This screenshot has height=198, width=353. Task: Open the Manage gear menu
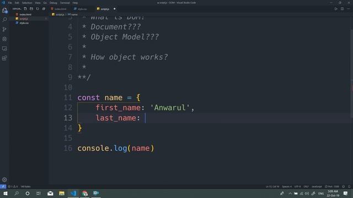pos(4,180)
